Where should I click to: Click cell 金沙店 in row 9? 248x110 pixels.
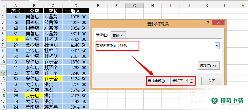(x=34, y=56)
